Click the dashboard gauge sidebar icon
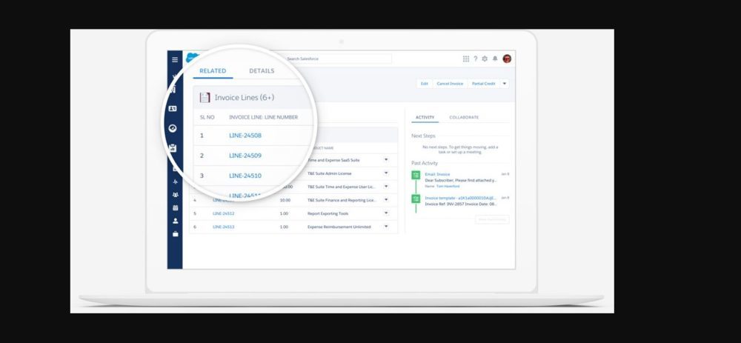 pos(173,128)
